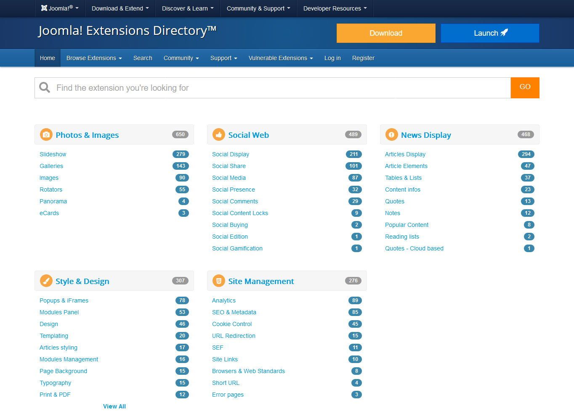Viewport: 574px width, 416px height.
Task: Open the Search menu item
Action: pos(143,58)
